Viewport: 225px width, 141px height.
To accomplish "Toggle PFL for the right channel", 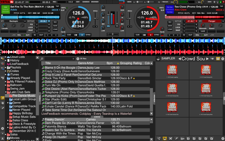I will coord(117,26).
